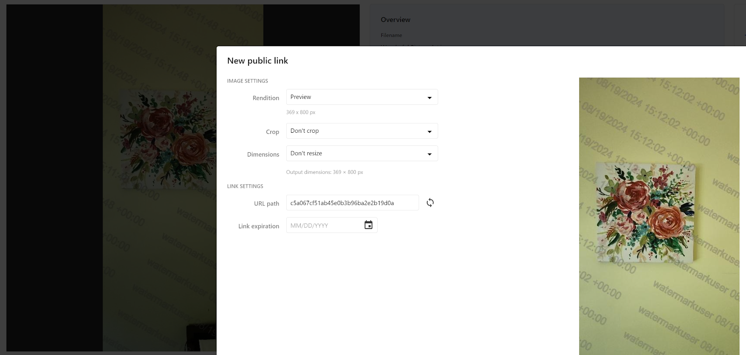
Task: Click the Filename label in background Overview panel
Action: coord(391,35)
